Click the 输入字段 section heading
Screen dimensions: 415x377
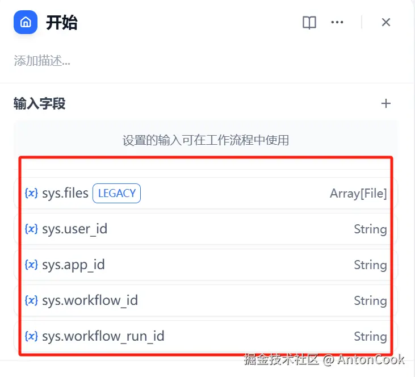coord(40,103)
